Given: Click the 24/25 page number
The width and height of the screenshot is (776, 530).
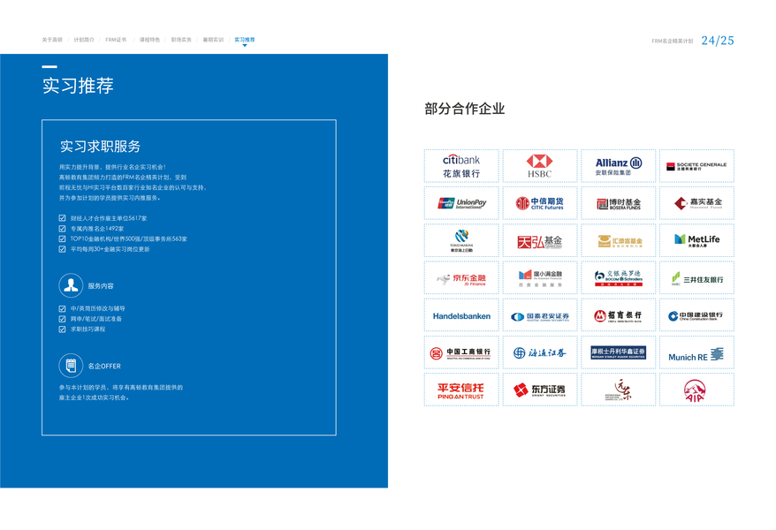Looking at the screenshot, I should point(718,41).
